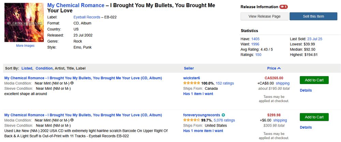Sort listings by Condition

pos(44,68)
